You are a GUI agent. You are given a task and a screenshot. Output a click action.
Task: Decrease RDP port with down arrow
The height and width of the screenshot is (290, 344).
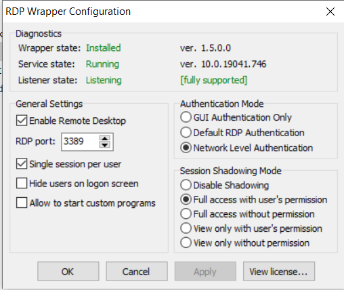click(x=105, y=145)
